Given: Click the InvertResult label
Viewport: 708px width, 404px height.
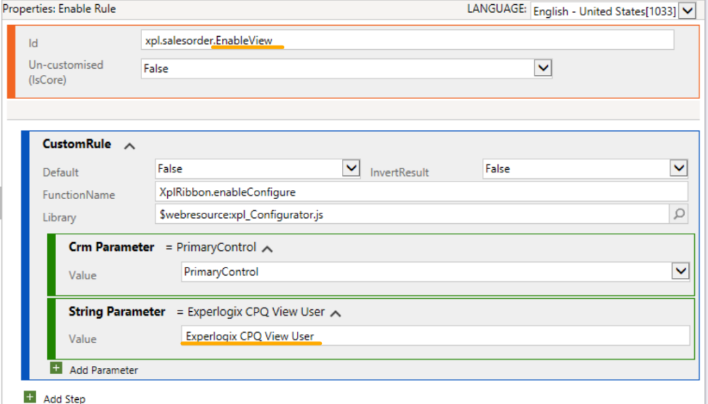Looking at the screenshot, I should click(399, 173).
